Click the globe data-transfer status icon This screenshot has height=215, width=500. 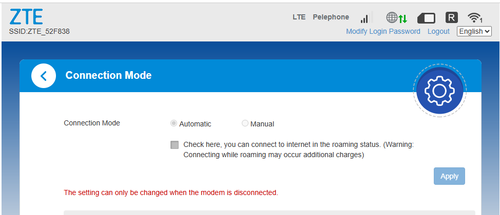coord(397,17)
